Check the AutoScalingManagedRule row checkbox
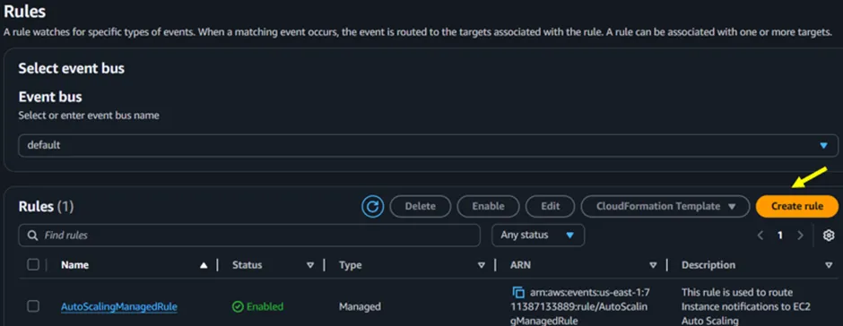The width and height of the screenshot is (843, 326). pyautogui.click(x=33, y=306)
